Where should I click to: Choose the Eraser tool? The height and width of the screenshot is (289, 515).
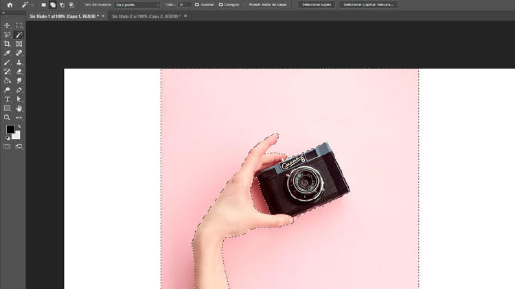[x=19, y=71]
